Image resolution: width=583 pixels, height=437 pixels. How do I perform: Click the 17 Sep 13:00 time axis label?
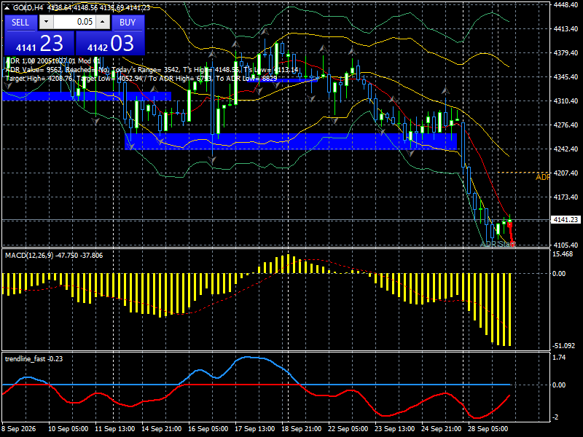pos(254,429)
